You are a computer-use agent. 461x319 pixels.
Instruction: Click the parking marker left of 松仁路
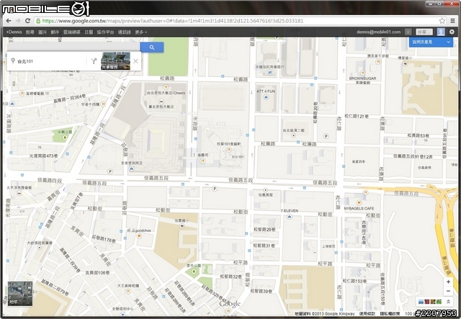pos(326,136)
